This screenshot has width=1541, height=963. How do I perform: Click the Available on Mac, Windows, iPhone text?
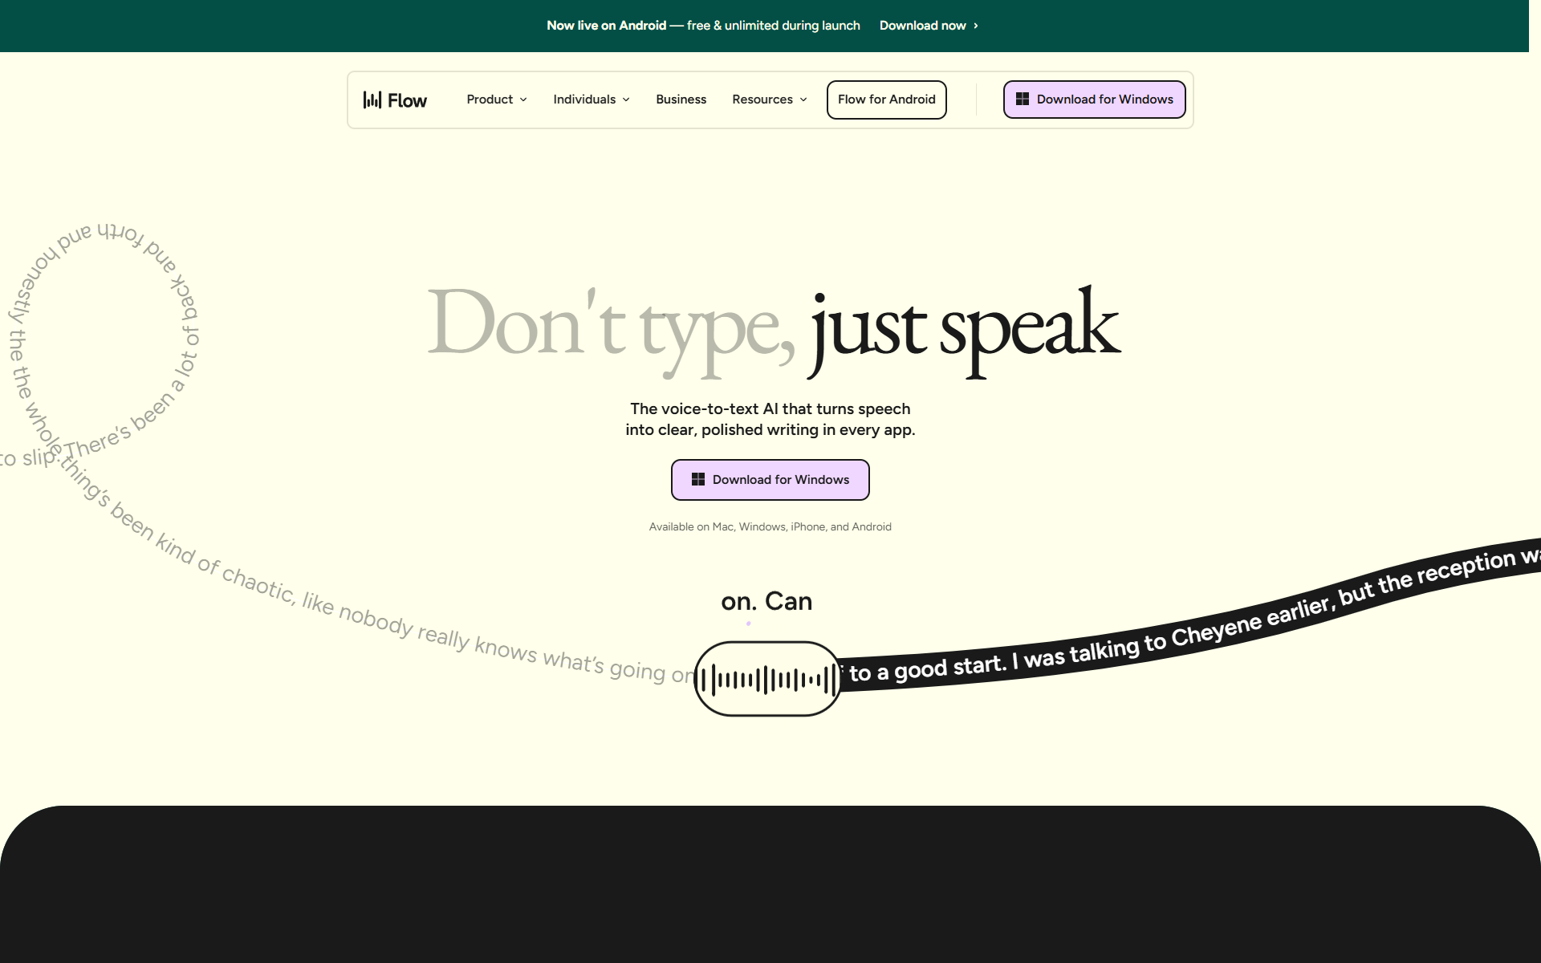click(770, 526)
